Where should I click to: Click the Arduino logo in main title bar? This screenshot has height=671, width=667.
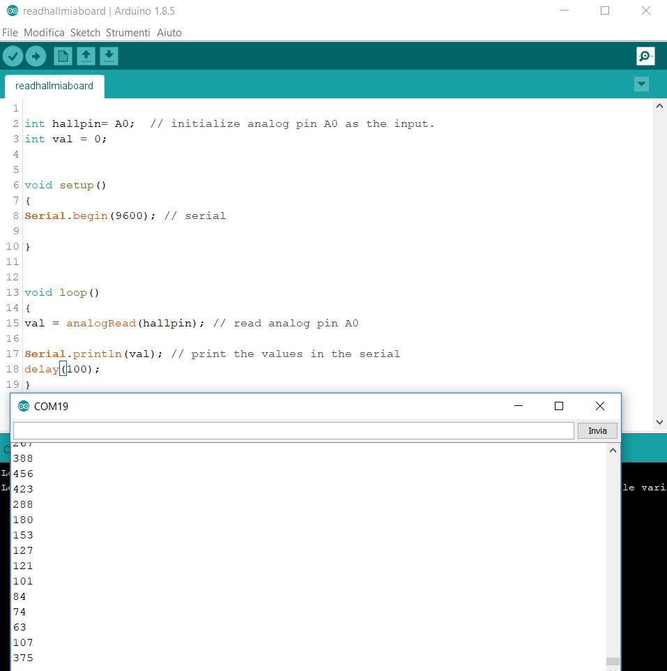pyautogui.click(x=13, y=10)
